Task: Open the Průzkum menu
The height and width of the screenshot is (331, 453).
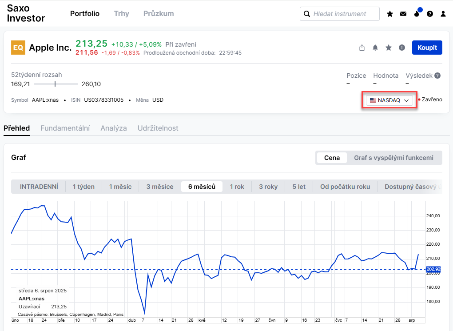Action: 159,14
